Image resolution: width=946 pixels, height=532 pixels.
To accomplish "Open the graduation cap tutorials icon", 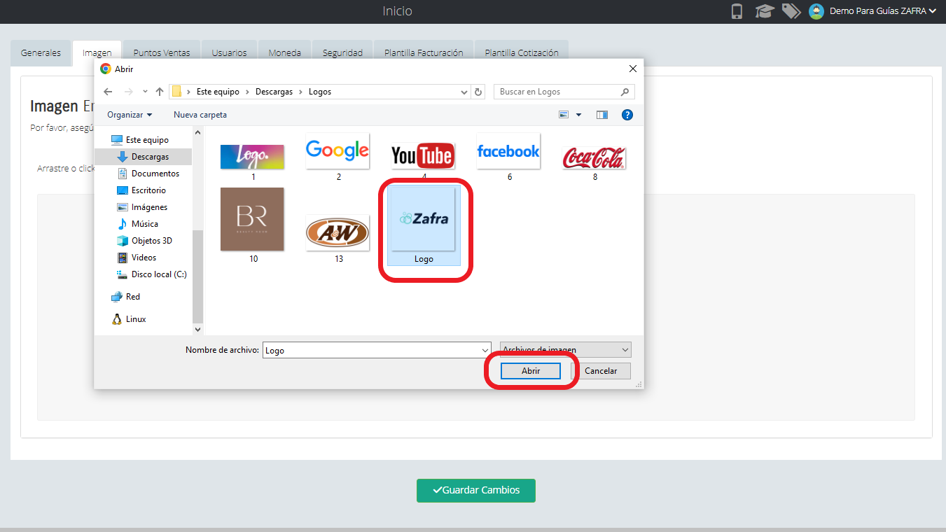I will coord(765,11).
